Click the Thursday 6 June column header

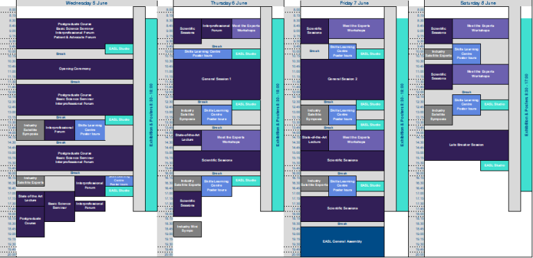tap(228, 3)
